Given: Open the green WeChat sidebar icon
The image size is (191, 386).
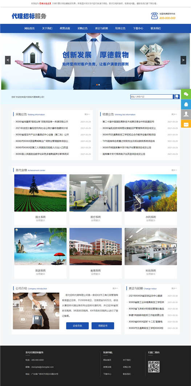Looking at the screenshot, I should click(x=186, y=94).
